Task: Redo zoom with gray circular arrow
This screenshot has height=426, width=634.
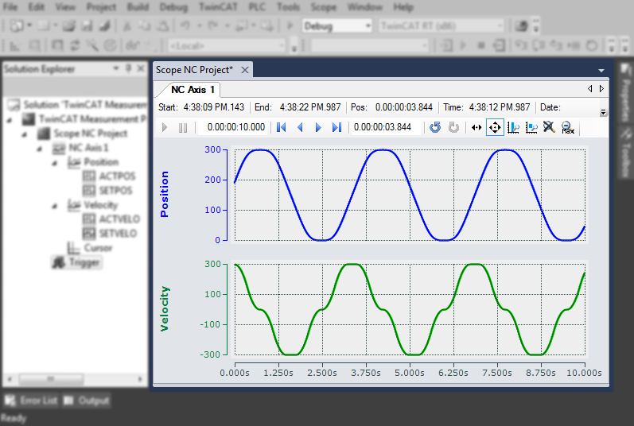Action: point(453,128)
